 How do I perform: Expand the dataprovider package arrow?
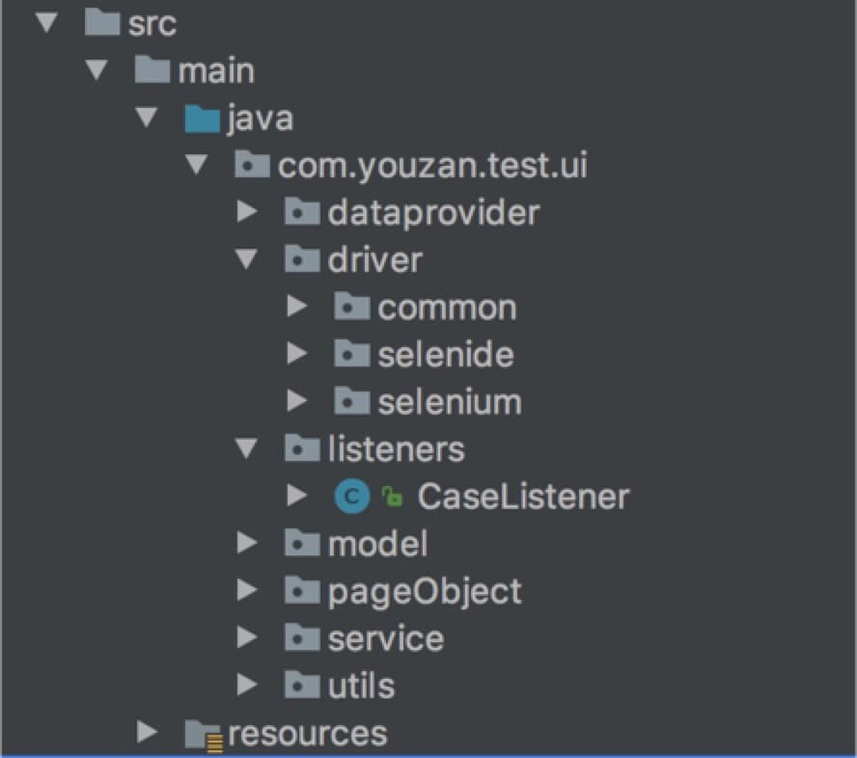tap(247, 211)
